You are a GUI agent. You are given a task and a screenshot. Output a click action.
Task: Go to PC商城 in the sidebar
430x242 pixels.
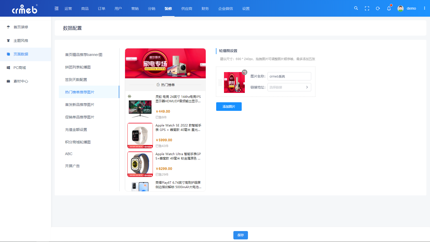tap(26, 68)
